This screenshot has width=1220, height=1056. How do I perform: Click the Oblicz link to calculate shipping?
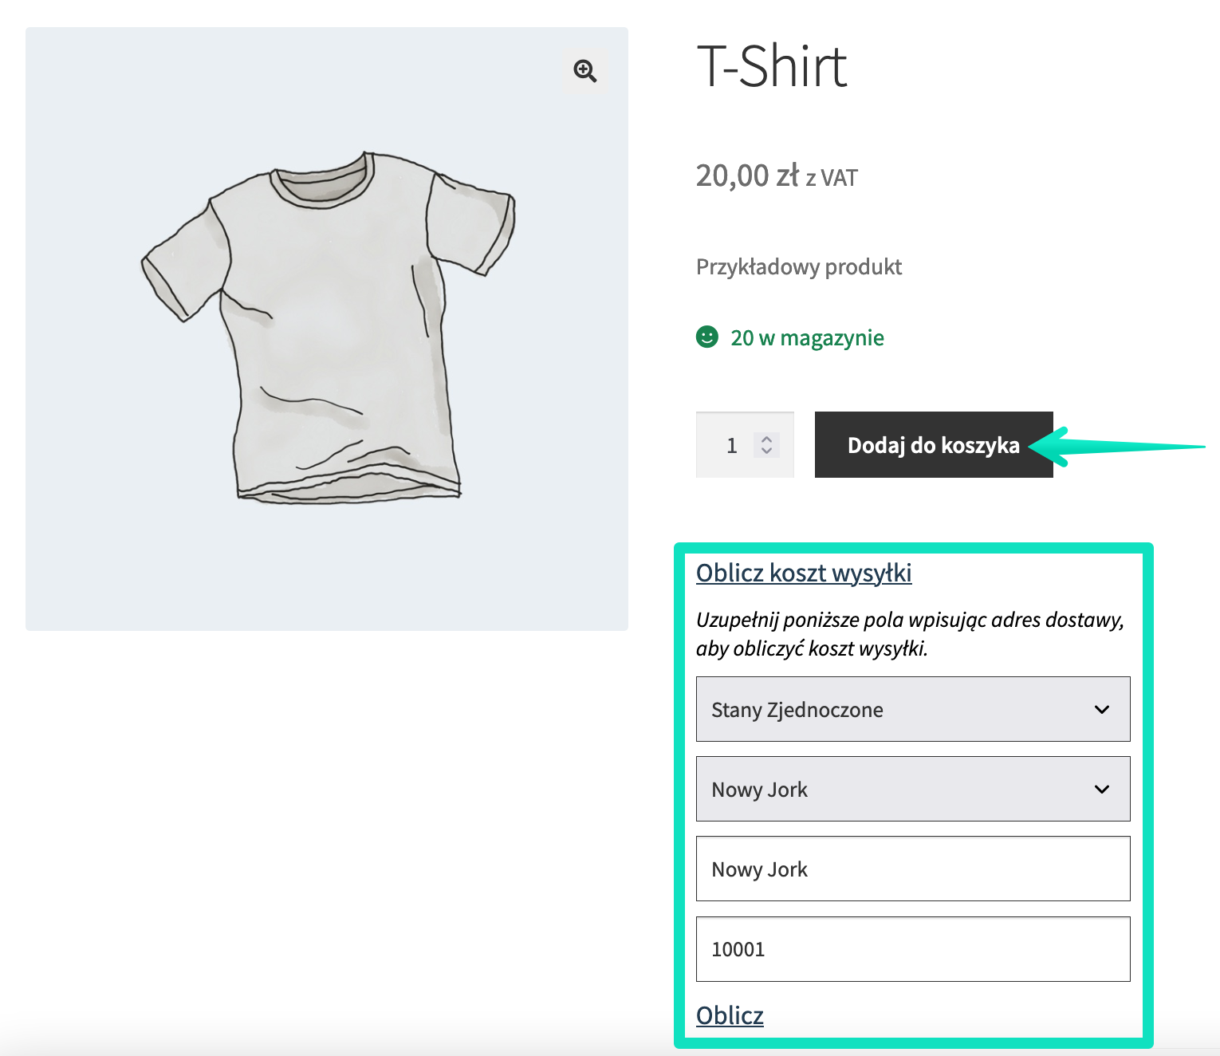click(730, 1015)
